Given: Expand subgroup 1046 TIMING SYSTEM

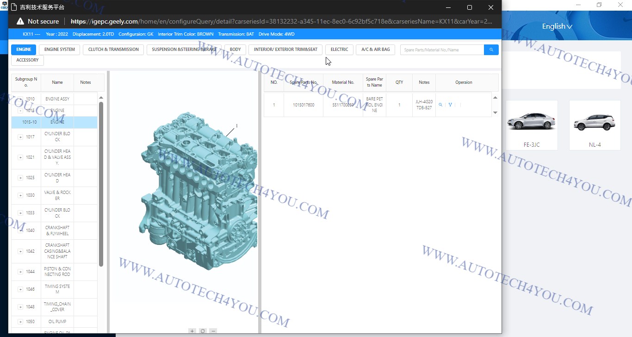Looking at the screenshot, I should [20, 289].
